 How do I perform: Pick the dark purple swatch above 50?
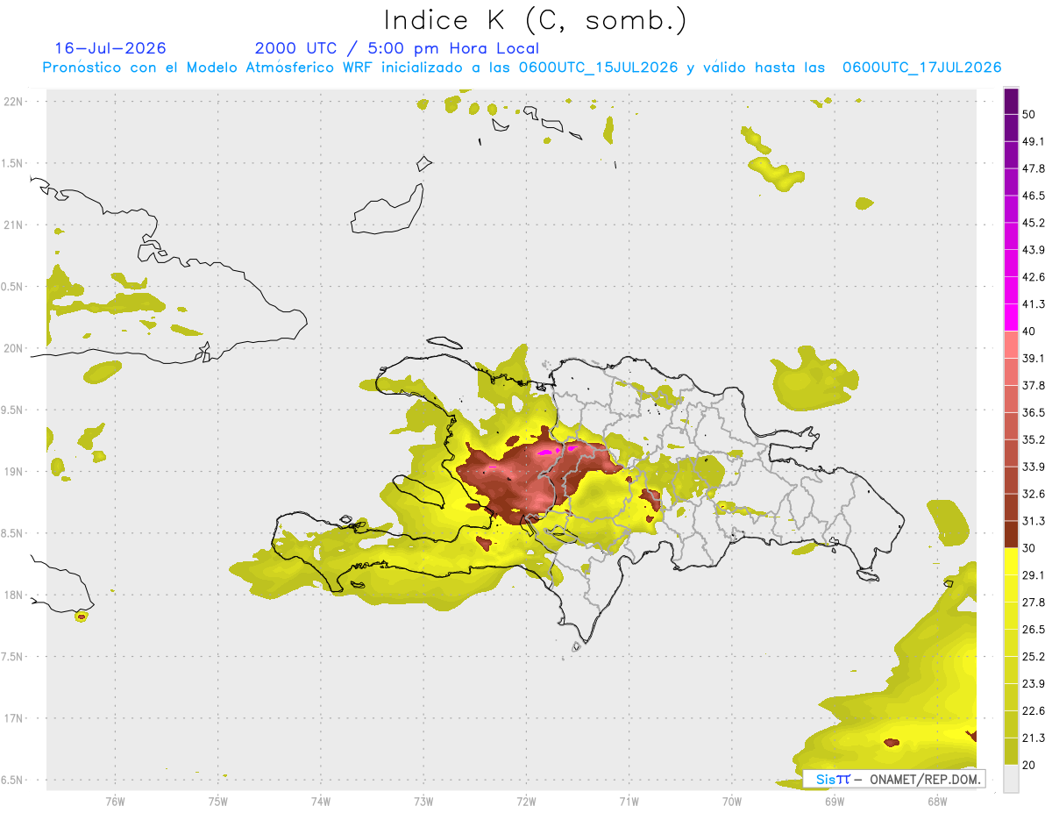(x=1012, y=101)
